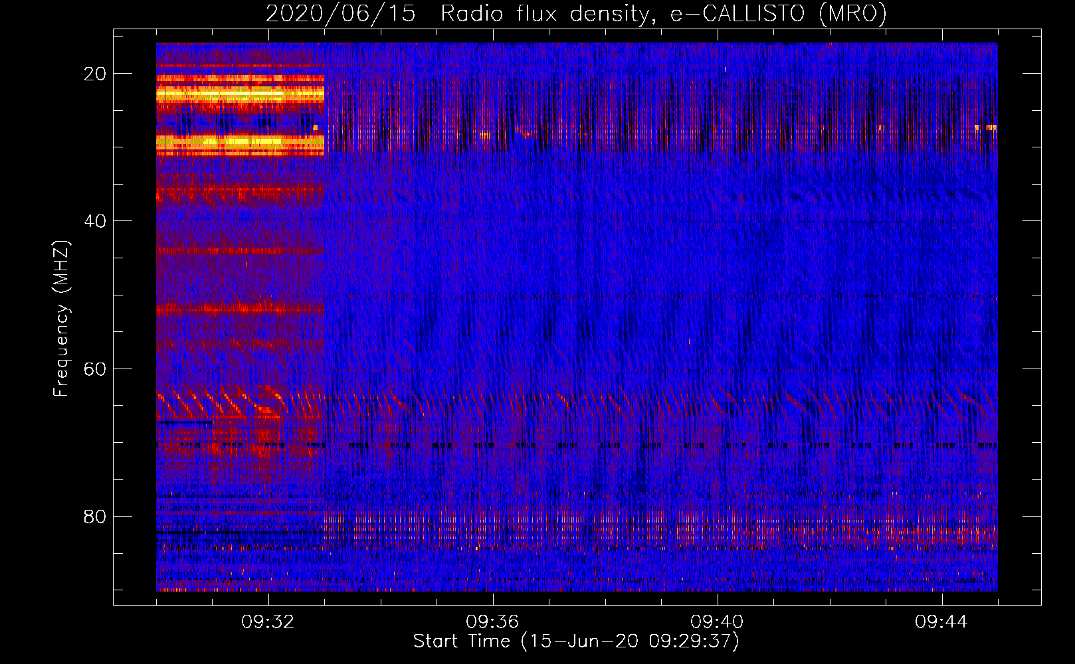Click the plot title '2020/06/15 Radio flux density, e-CALLISTO (MRO)'

[576, 13]
